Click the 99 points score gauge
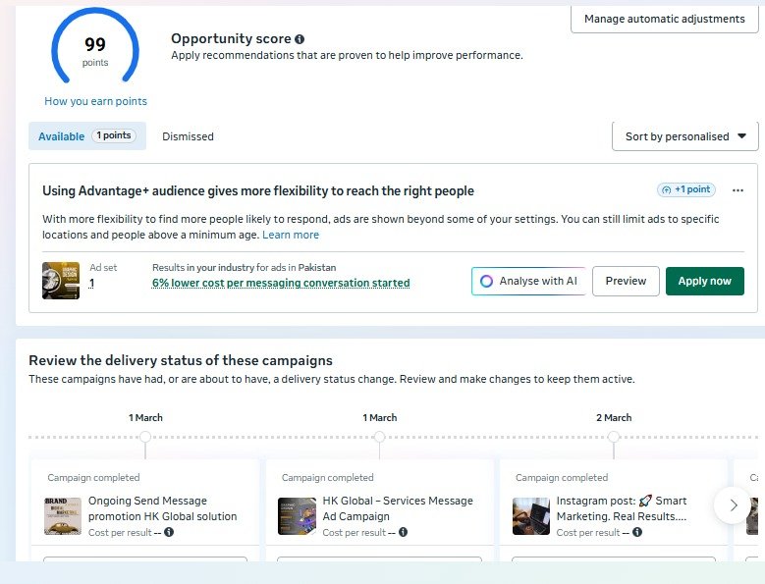Image resolution: width=765 pixels, height=584 pixels. pos(95,50)
